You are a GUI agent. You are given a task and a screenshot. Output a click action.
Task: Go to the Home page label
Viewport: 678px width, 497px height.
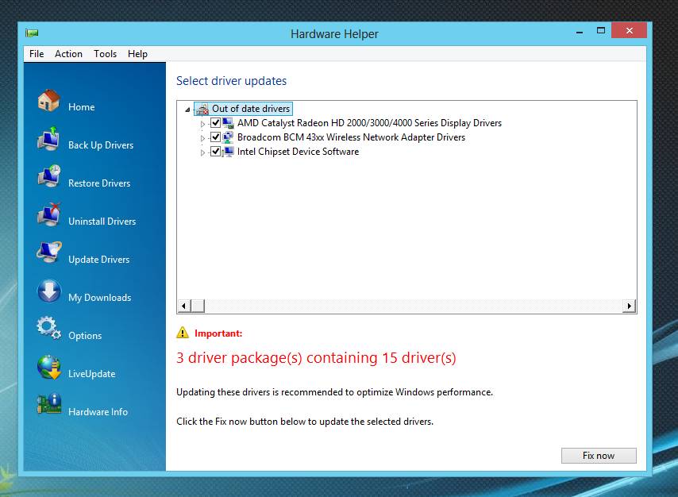pyautogui.click(x=81, y=107)
